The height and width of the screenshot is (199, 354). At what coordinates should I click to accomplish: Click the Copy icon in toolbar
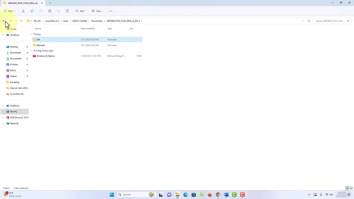[32, 11]
